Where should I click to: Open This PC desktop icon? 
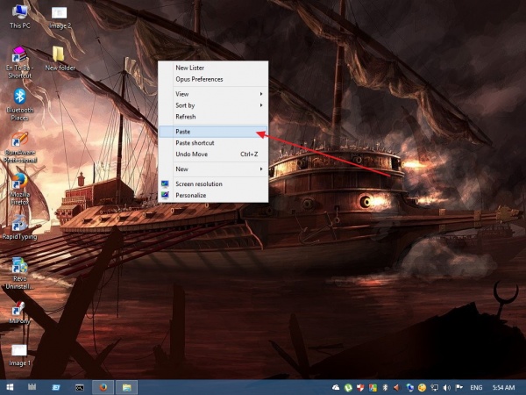coord(19,13)
